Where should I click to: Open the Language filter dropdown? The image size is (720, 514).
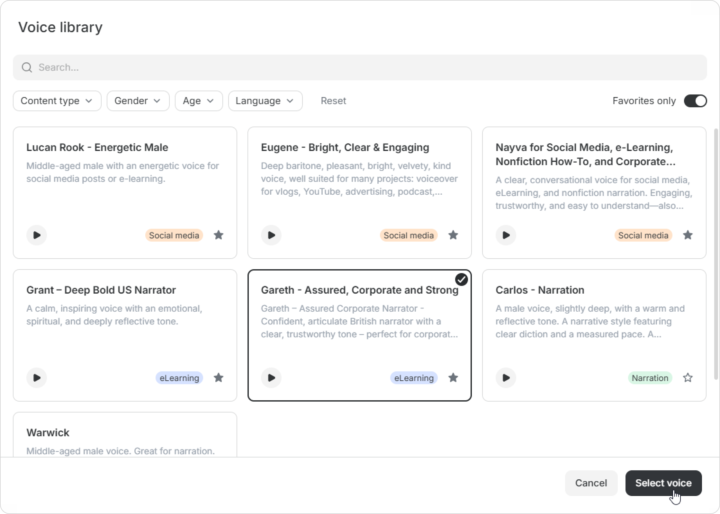click(265, 101)
